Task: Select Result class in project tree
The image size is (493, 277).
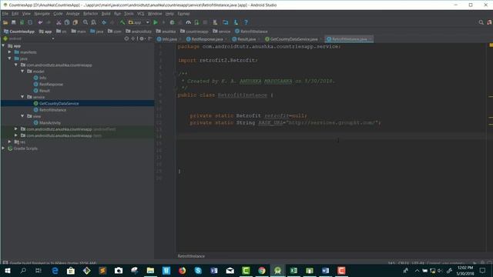Action: pyautogui.click(x=42, y=91)
